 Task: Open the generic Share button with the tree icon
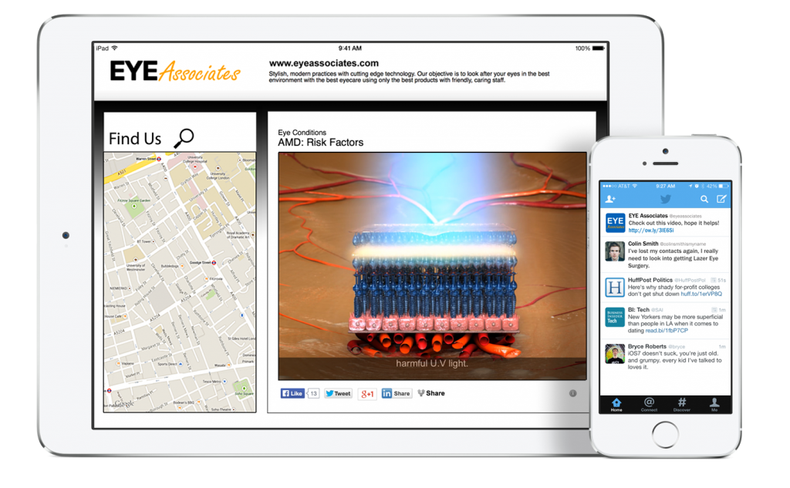pos(431,393)
